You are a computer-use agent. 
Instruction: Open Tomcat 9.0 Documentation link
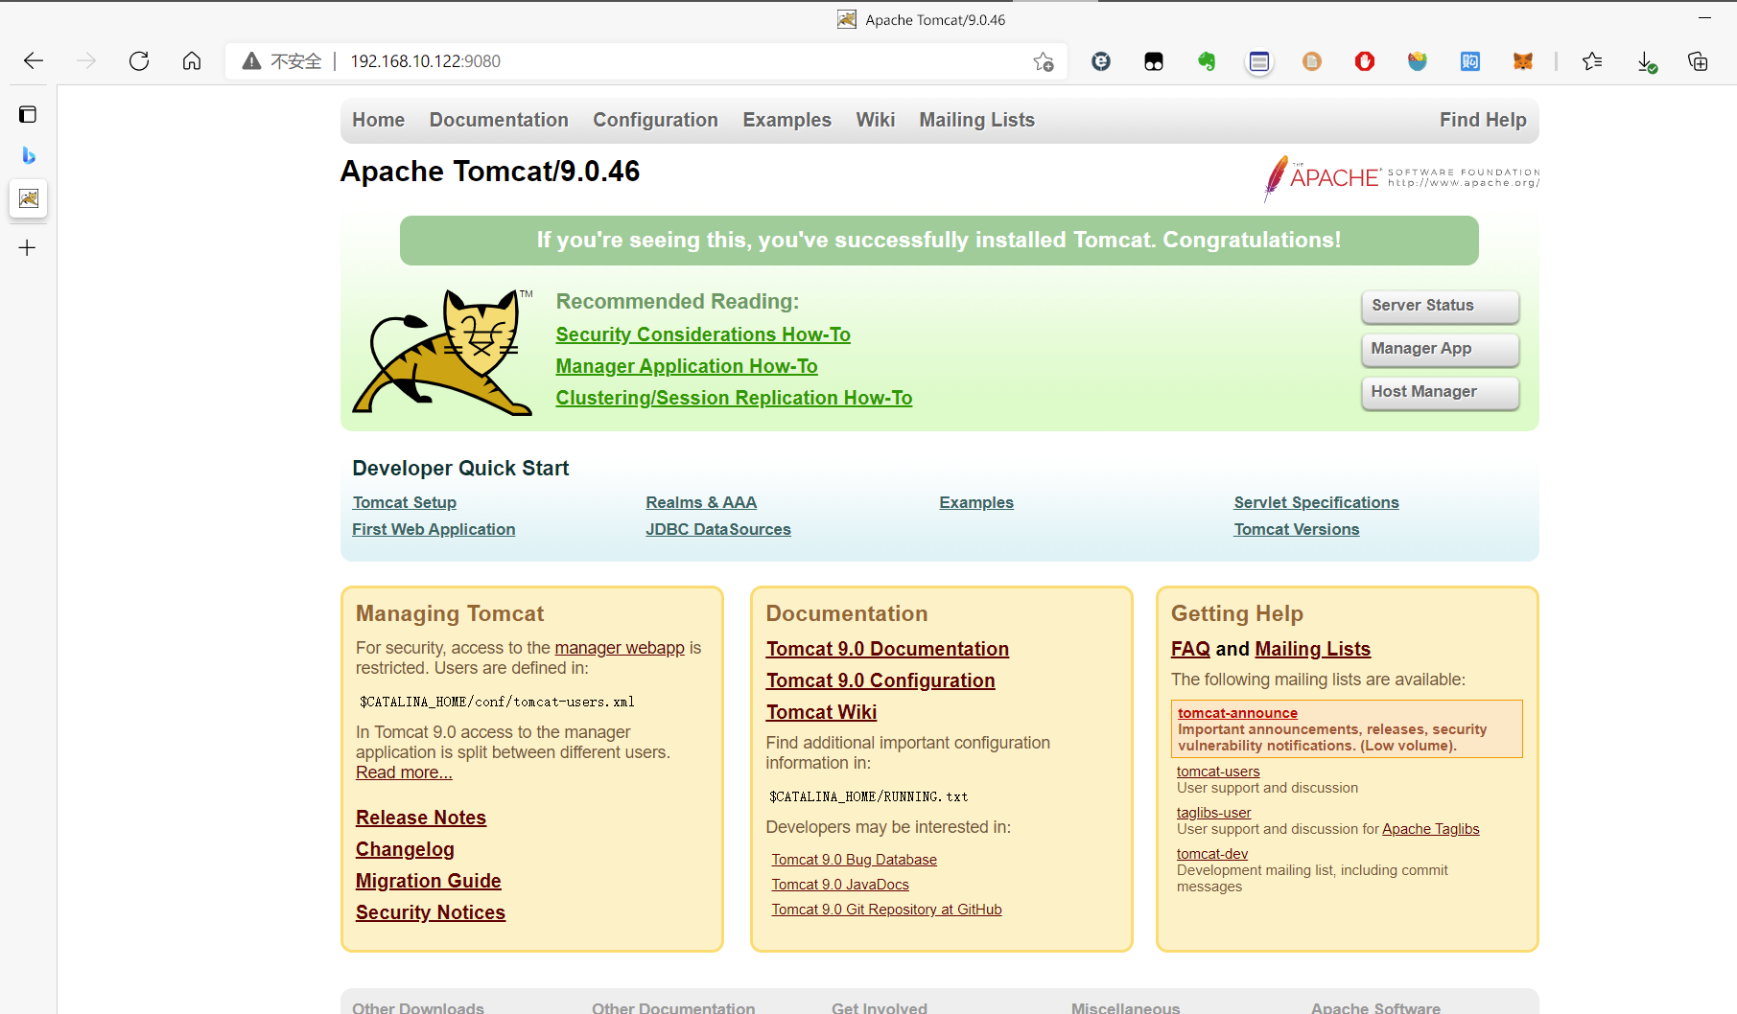pos(887,649)
